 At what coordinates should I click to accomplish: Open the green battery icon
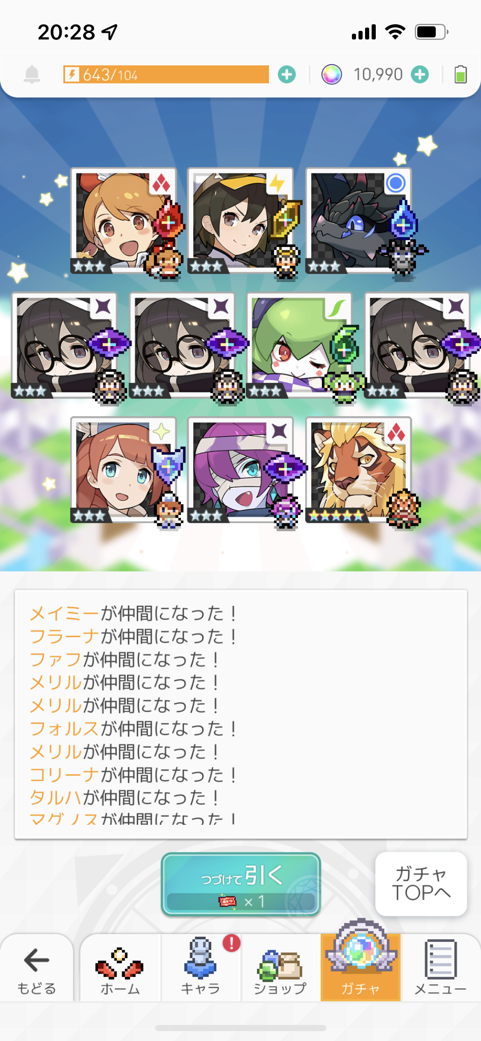(x=460, y=74)
